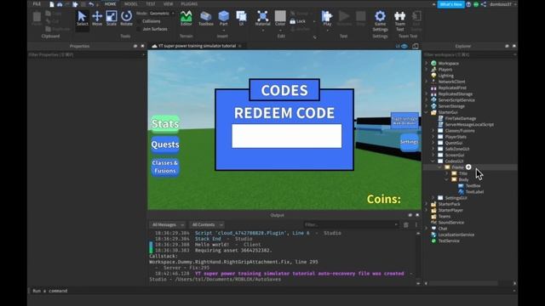Image resolution: width=545 pixels, height=306 pixels.
Task: Start Play test mode
Action: tap(327, 18)
